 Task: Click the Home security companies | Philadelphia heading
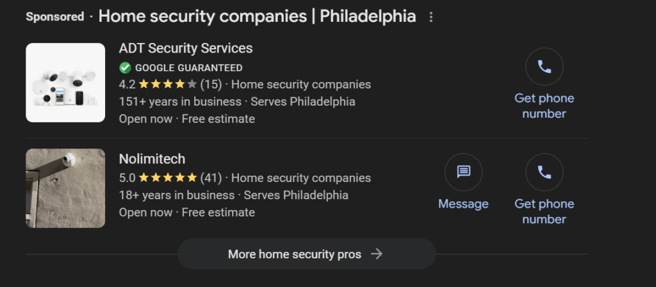257,17
